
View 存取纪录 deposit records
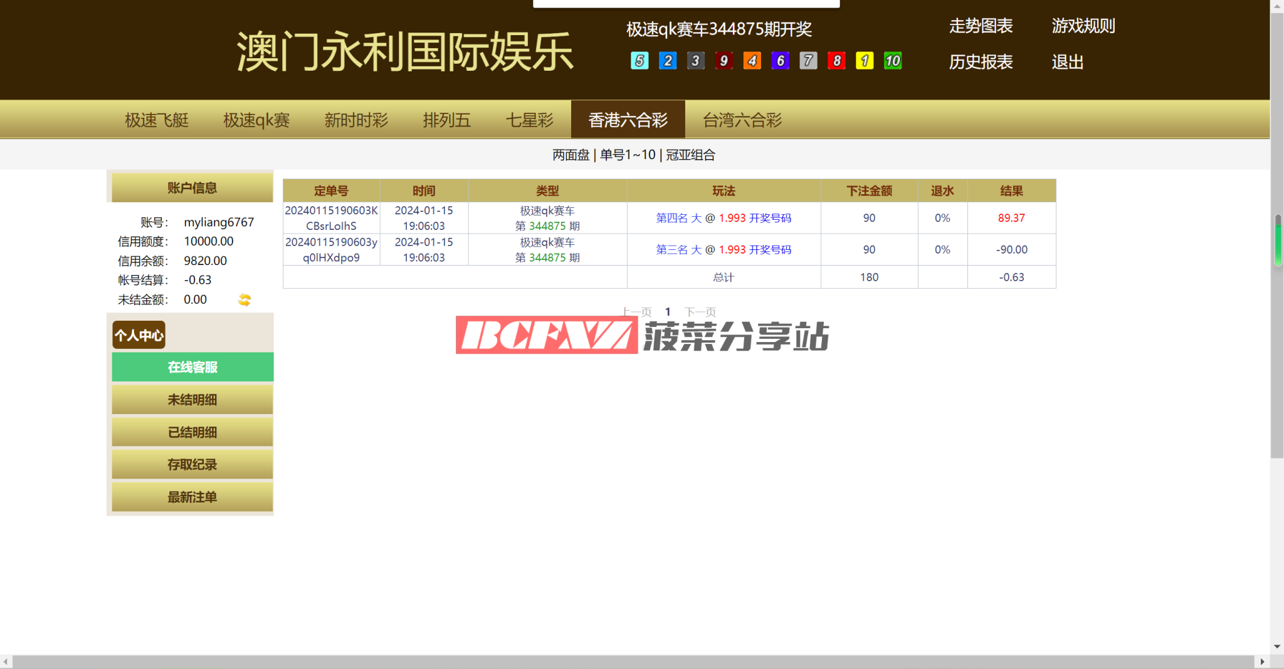(192, 465)
